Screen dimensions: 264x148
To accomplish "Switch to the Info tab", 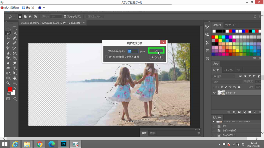I will (152, 133).
